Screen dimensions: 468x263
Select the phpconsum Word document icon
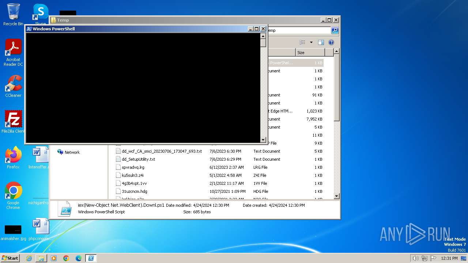[x=41, y=229]
